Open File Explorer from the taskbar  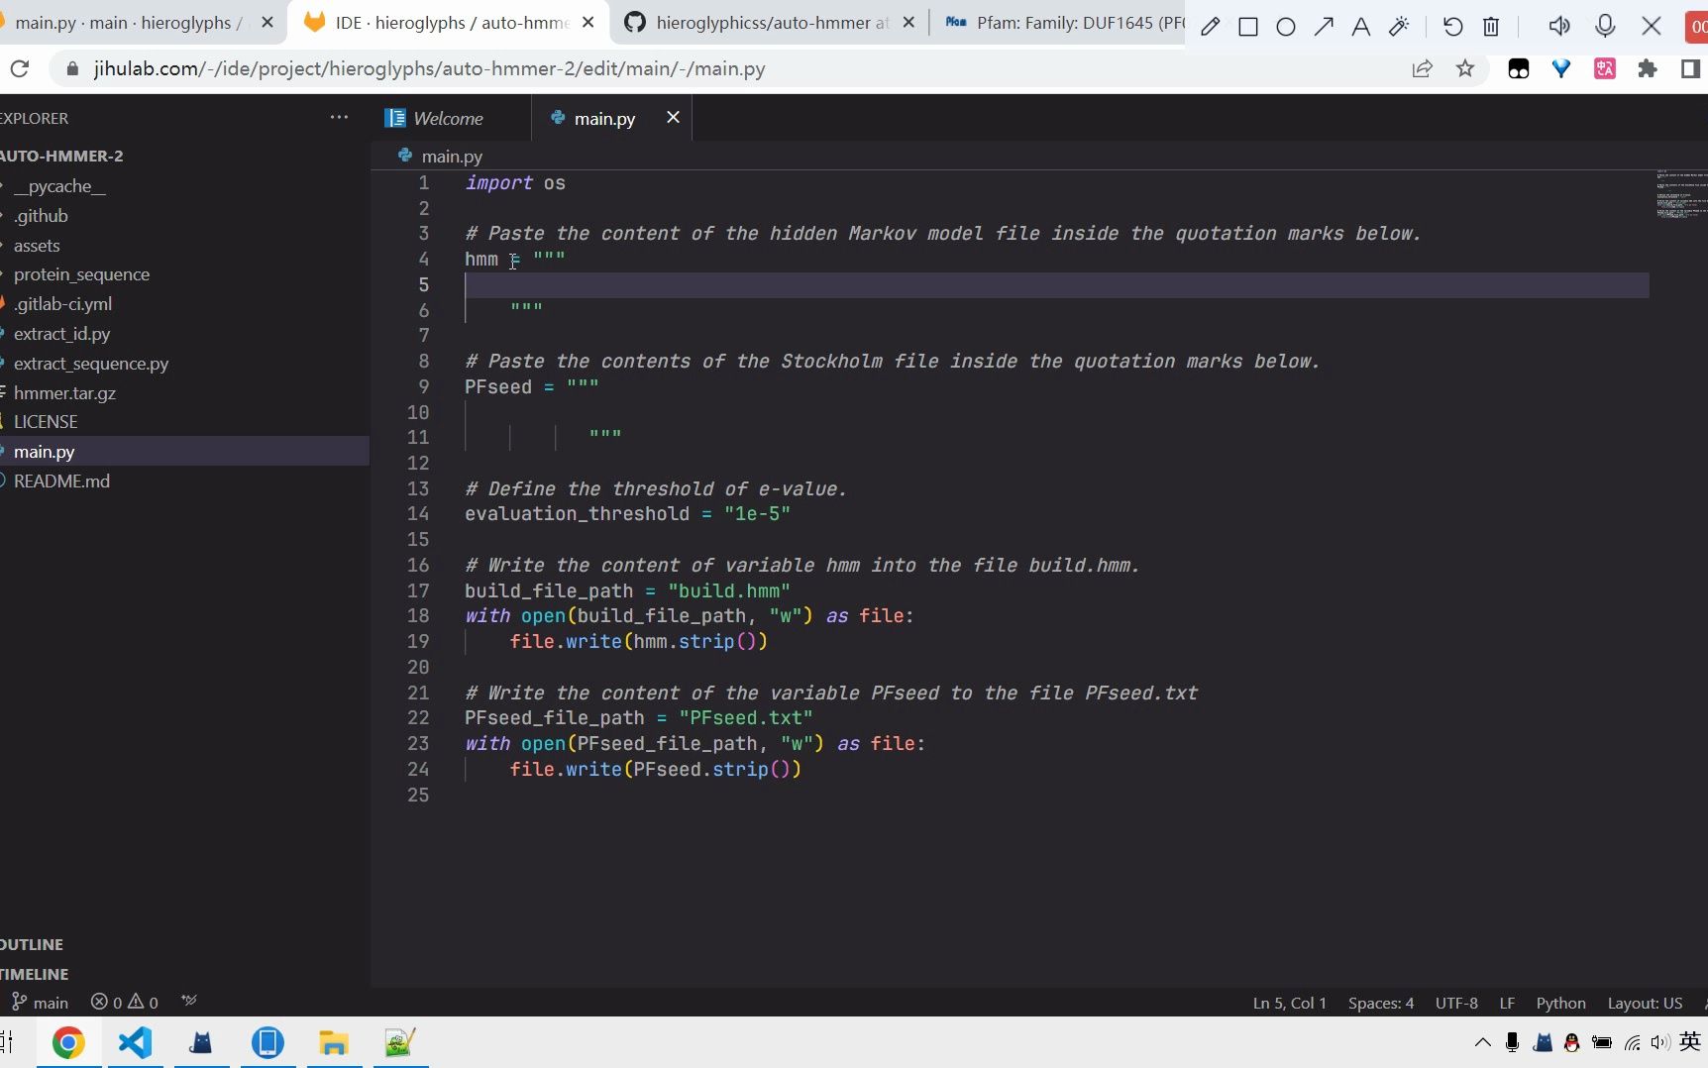334,1042
